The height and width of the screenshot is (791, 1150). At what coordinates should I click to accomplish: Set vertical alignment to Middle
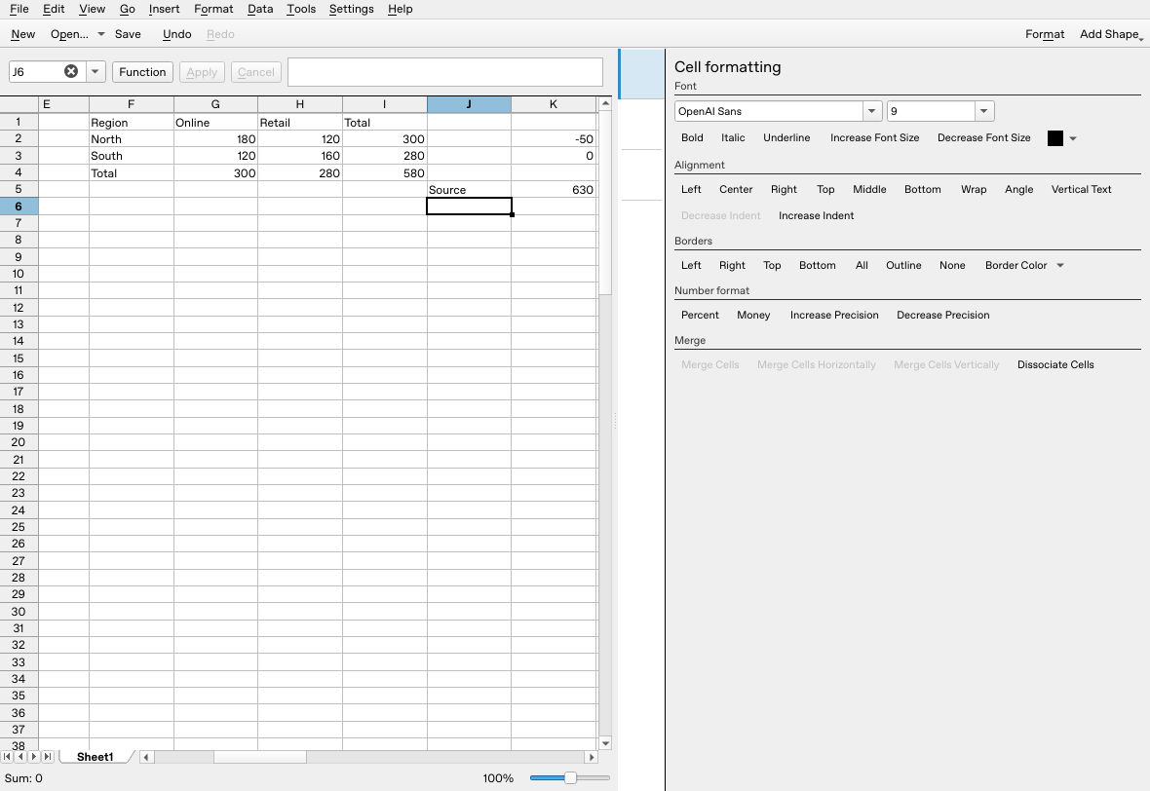(x=869, y=189)
